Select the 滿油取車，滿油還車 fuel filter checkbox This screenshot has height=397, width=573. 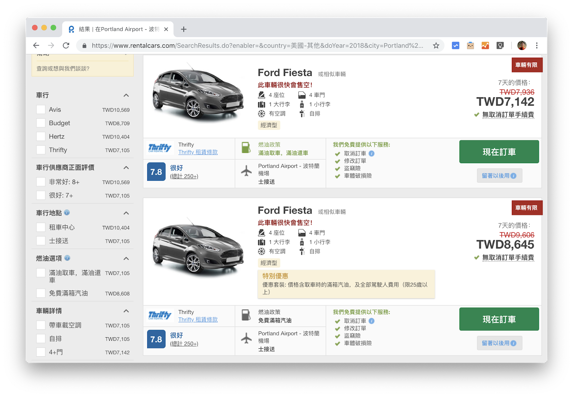click(x=41, y=273)
